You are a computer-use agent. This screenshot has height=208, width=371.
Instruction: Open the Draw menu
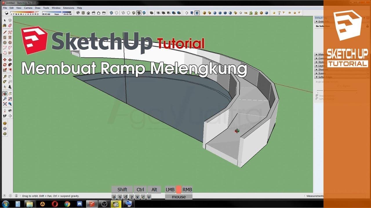coord(38,8)
